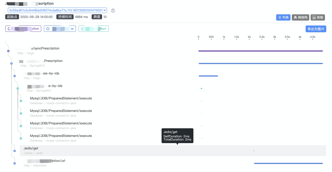This screenshot has height=172, width=332.
Task: Click the by-ids Feign span duration bar
Action: point(208,76)
